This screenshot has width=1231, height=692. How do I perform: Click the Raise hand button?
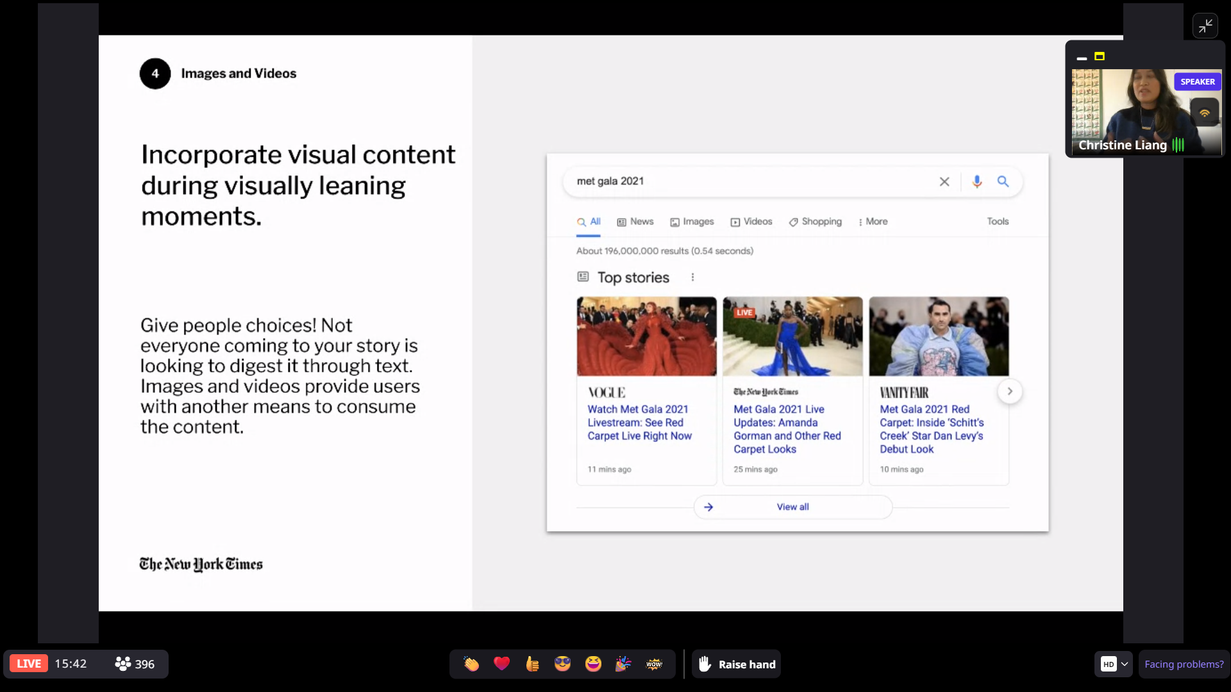coord(736,664)
